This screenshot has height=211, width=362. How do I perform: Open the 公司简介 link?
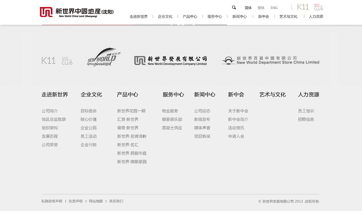point(50,111)
